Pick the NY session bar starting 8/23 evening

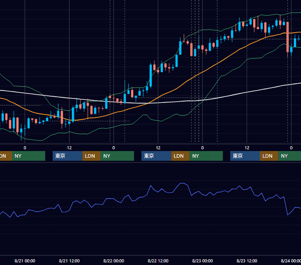(x=289, y=156)
